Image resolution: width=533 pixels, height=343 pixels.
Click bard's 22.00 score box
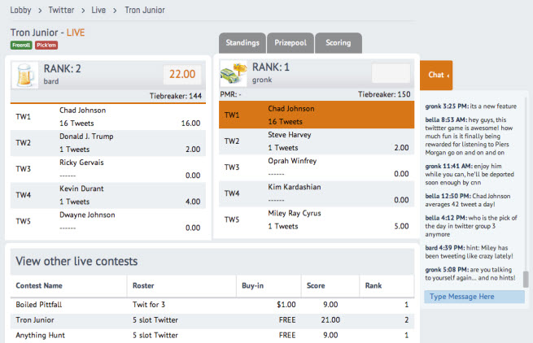coord(182,75)
